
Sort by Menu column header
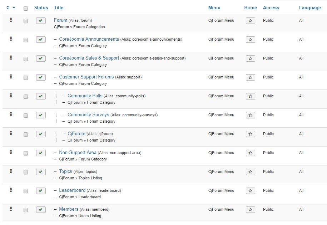coord(214,7)
